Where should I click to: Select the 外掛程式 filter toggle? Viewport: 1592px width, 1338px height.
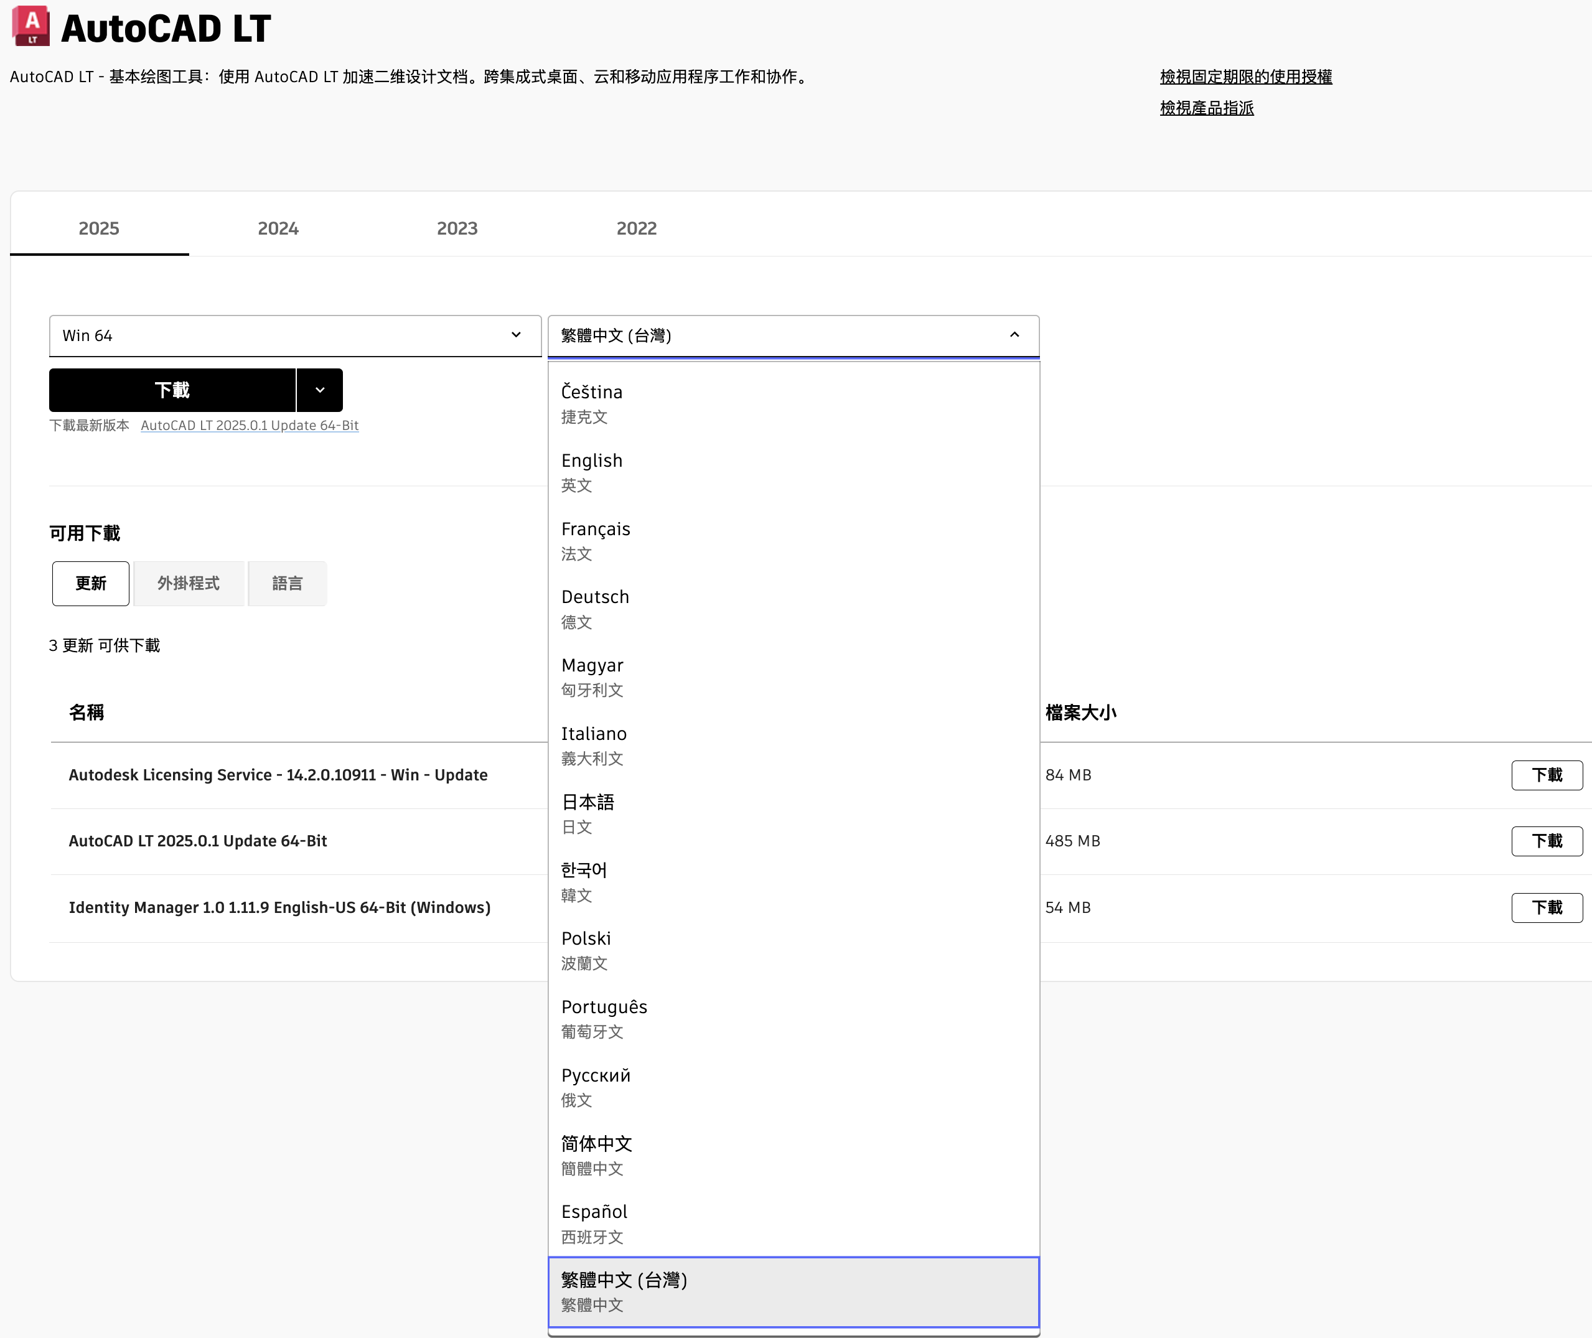(188, 583)
